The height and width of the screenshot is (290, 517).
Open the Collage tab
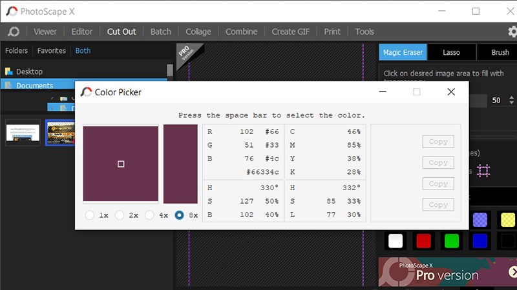198,32
